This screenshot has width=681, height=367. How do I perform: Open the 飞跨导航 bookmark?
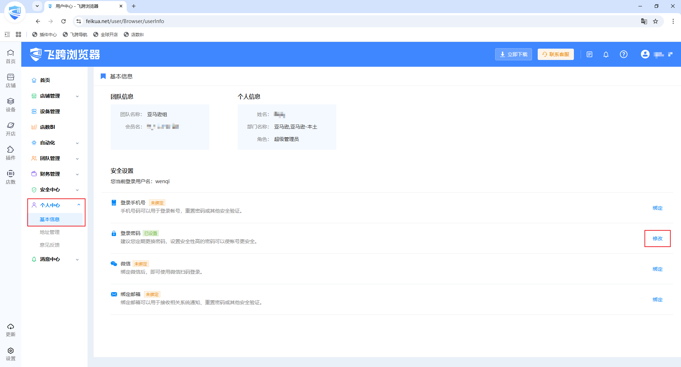tap(75, 34)
